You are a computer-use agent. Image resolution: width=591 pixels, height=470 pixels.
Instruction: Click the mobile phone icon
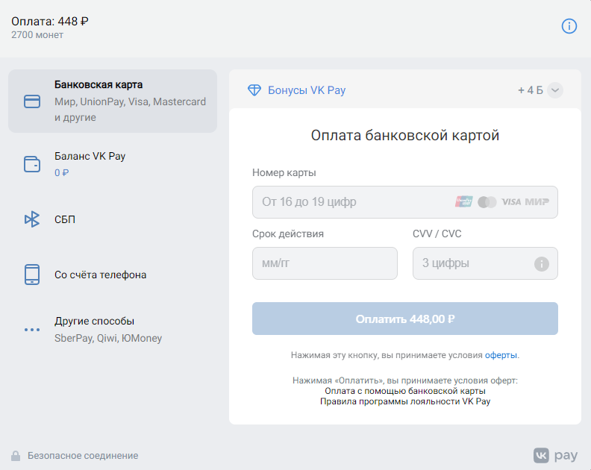(32, 275)
